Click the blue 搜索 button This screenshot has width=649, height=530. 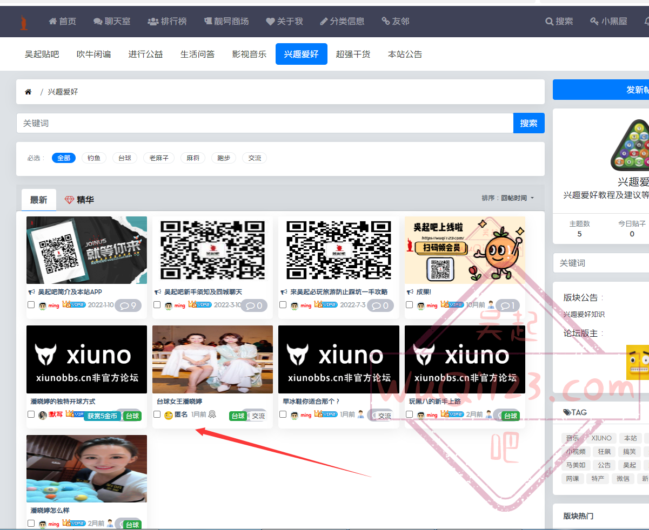pyautogui.click(x=528, y=123)
